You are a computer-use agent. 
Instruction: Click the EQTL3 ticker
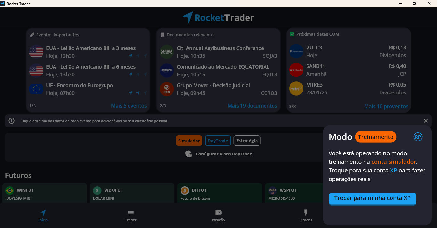(x=270, y=75)
